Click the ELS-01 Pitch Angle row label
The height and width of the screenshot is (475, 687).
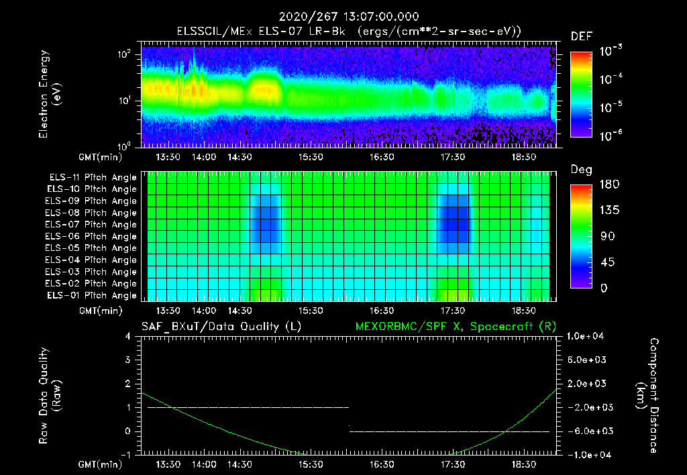coord(92,295)
